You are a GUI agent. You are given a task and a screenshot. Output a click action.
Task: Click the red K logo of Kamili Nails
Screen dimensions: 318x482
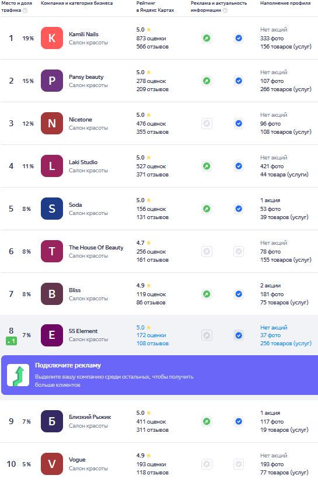pyautogui.click(x=52, y=38)
